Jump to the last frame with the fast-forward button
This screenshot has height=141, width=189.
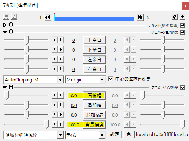[140, 17]
